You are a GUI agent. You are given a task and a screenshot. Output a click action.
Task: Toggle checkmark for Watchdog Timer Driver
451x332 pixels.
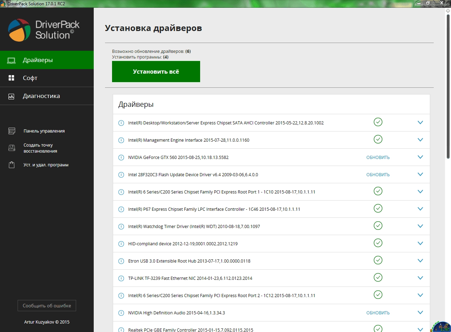[378, 226]
